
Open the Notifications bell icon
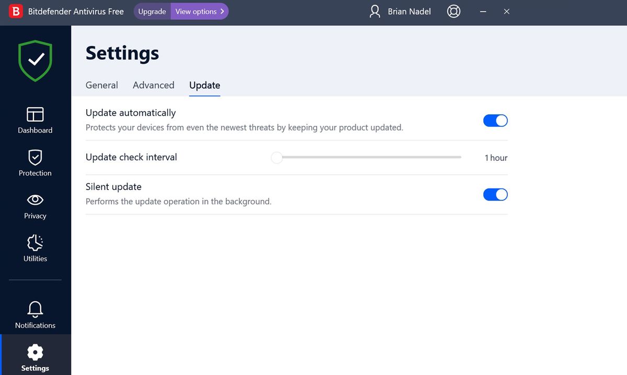pos(35,309)
